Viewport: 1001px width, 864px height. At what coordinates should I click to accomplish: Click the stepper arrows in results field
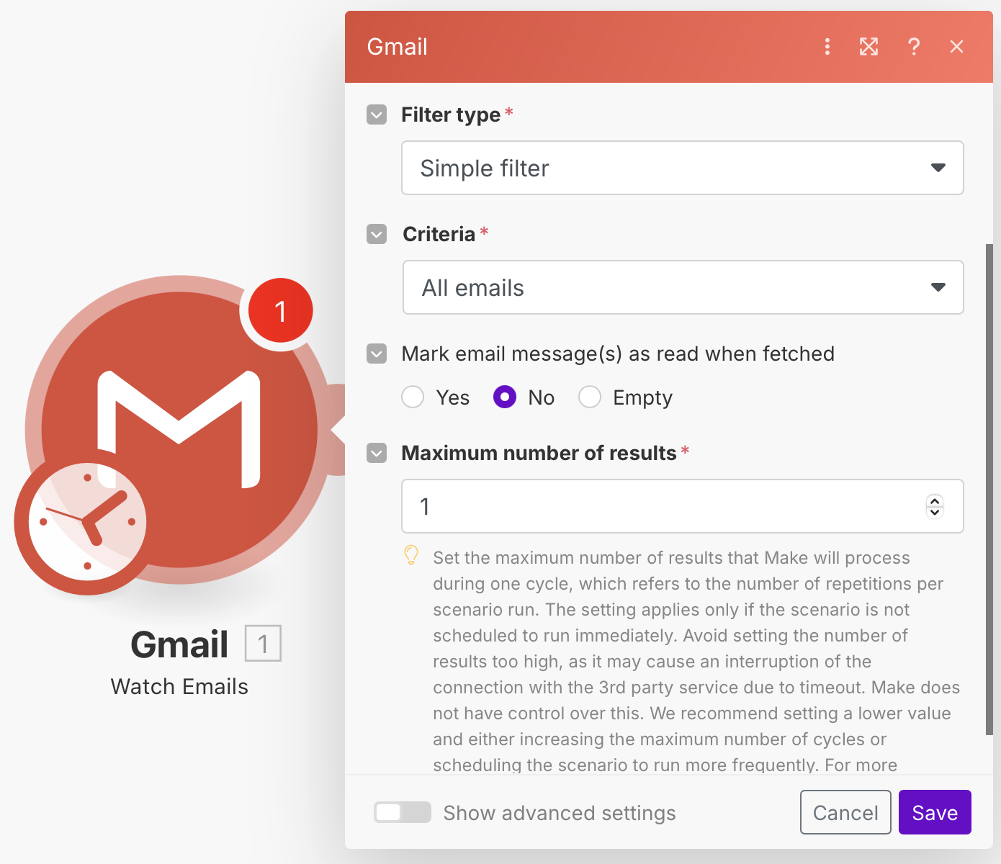coord(935,506)
